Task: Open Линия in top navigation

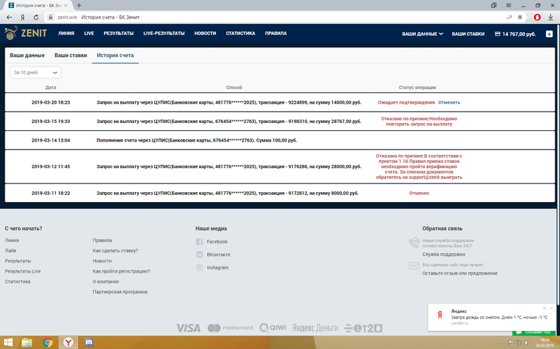Action: pos(66,33)
